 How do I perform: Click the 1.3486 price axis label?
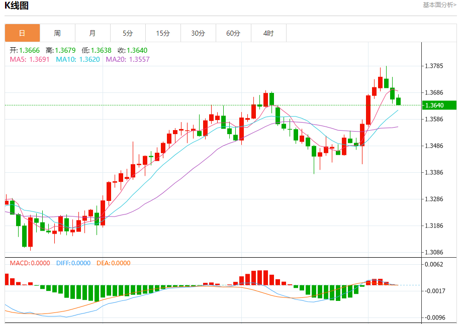click(x=434, y=146)
